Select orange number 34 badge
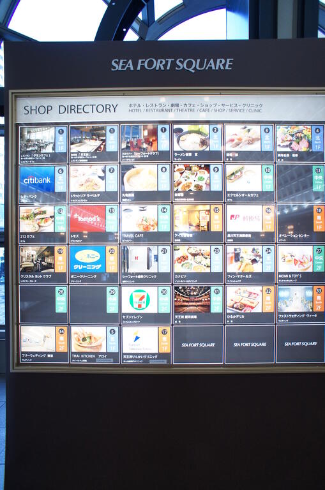The height and width of the screenshot is (490, 325). [x=62, y=339]
